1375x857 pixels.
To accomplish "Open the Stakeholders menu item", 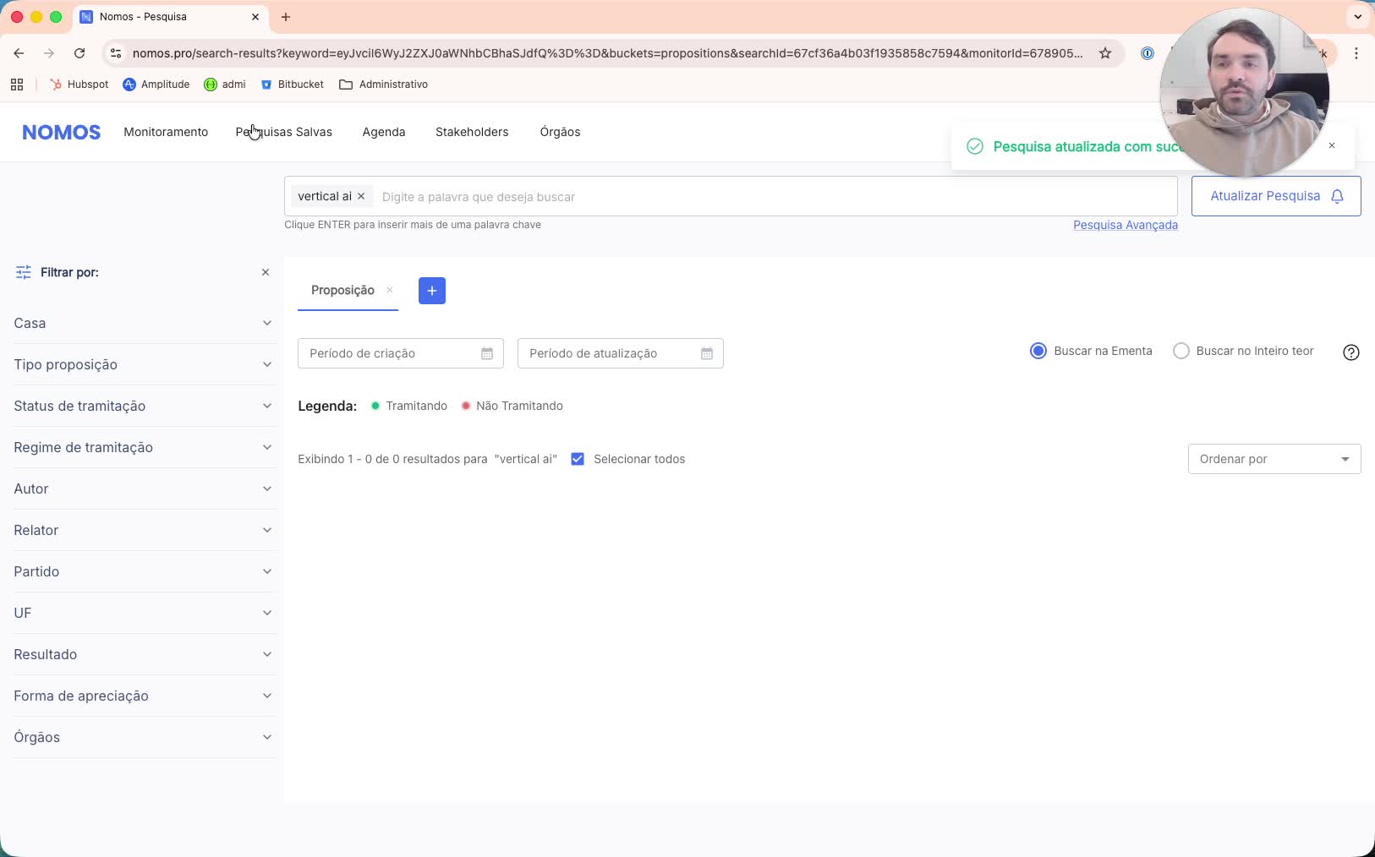I will (x=472, y=132).
